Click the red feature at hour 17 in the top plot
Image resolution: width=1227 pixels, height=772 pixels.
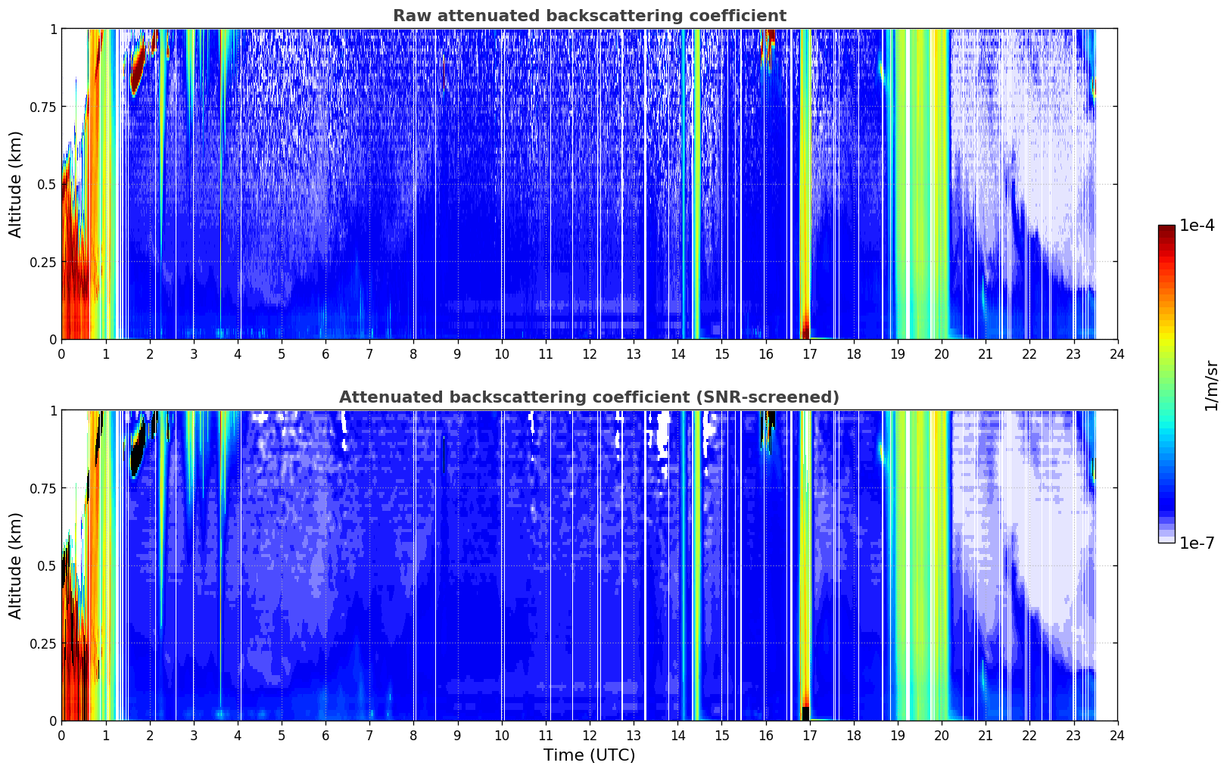click(x=805, y=325)
